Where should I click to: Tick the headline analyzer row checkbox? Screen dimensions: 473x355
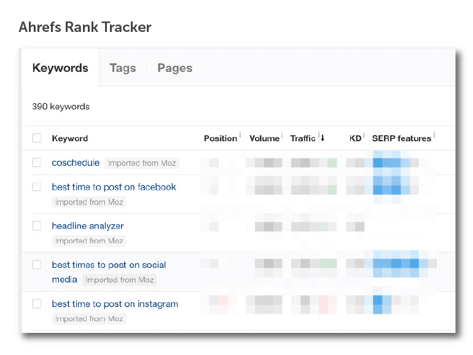pyautogui.click(x=37, y=225)
